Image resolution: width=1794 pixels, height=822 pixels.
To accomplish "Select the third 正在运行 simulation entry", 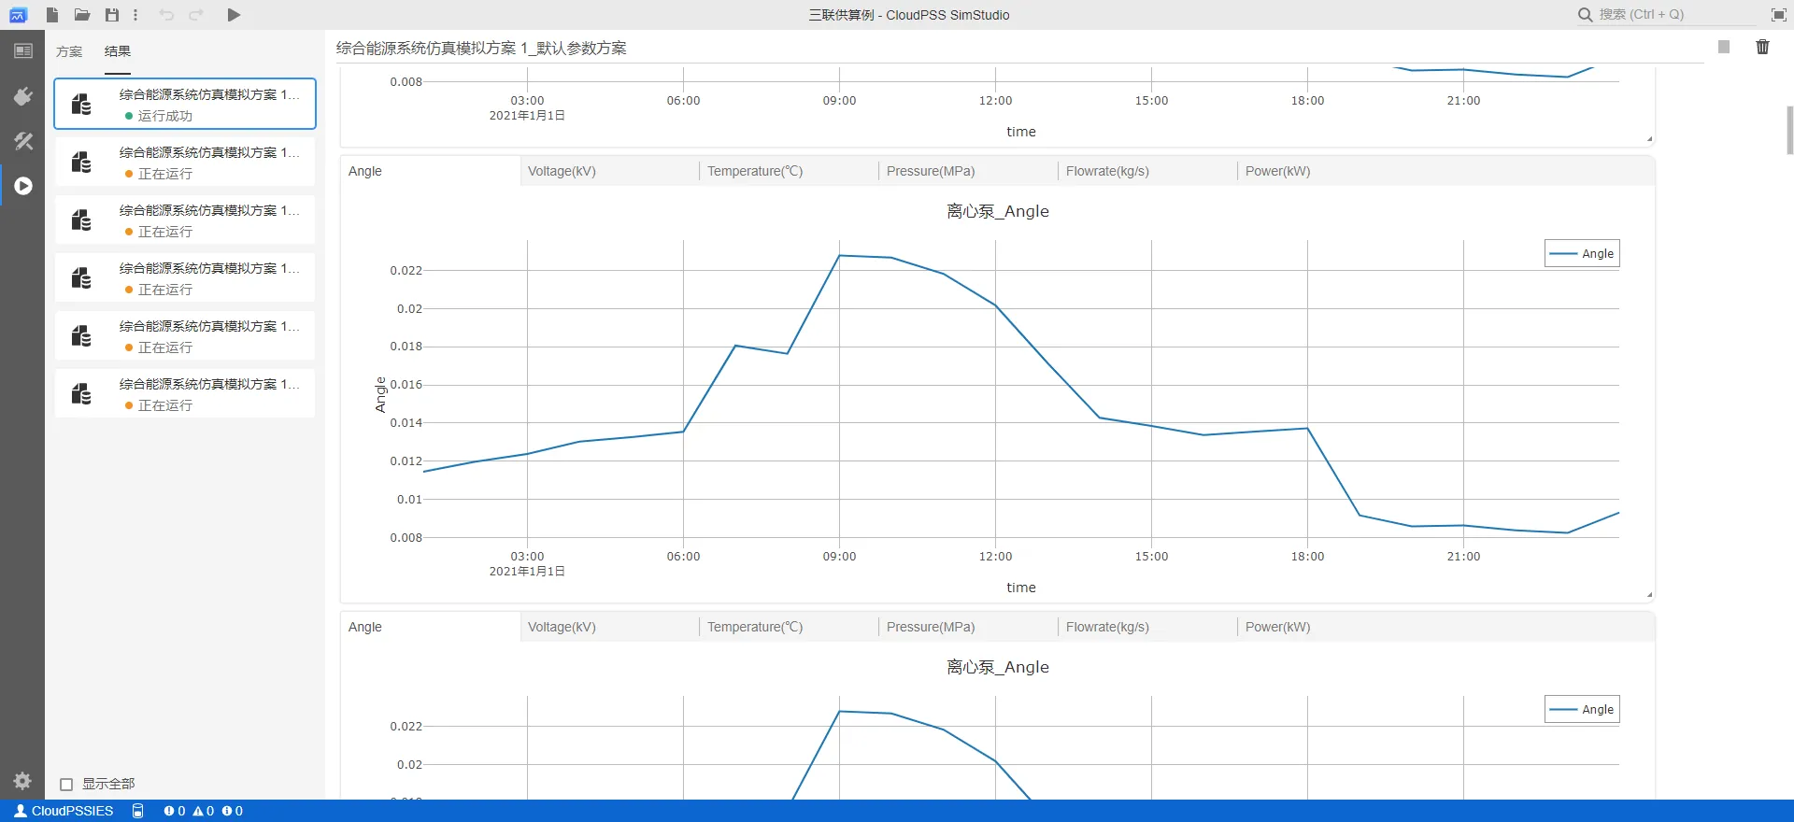I will (x=185, y=277).
